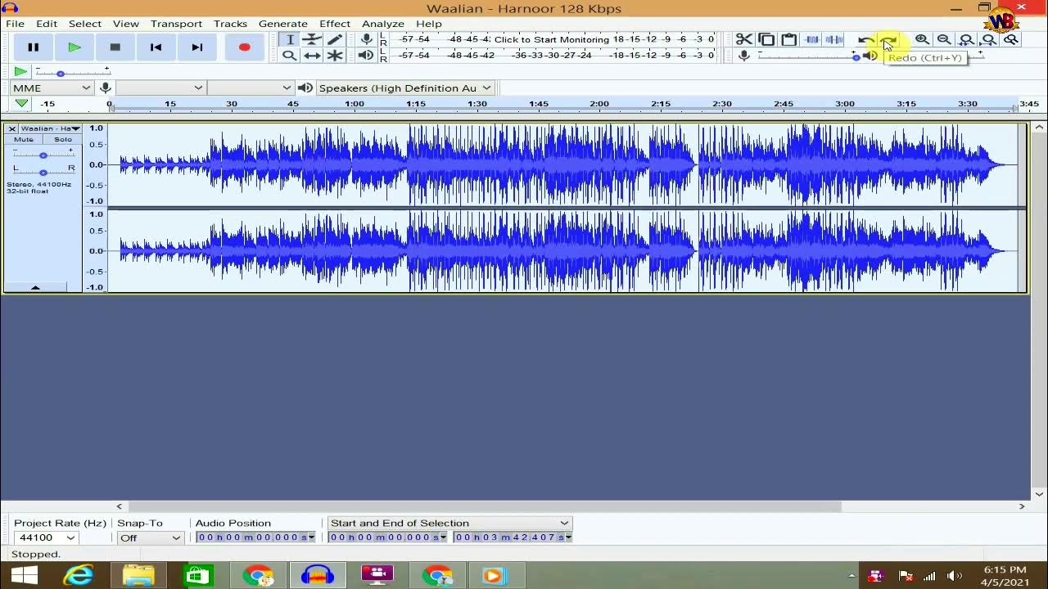Silence the audio selection
Viewport: 1048px width, 589px height.
(834, 39)
